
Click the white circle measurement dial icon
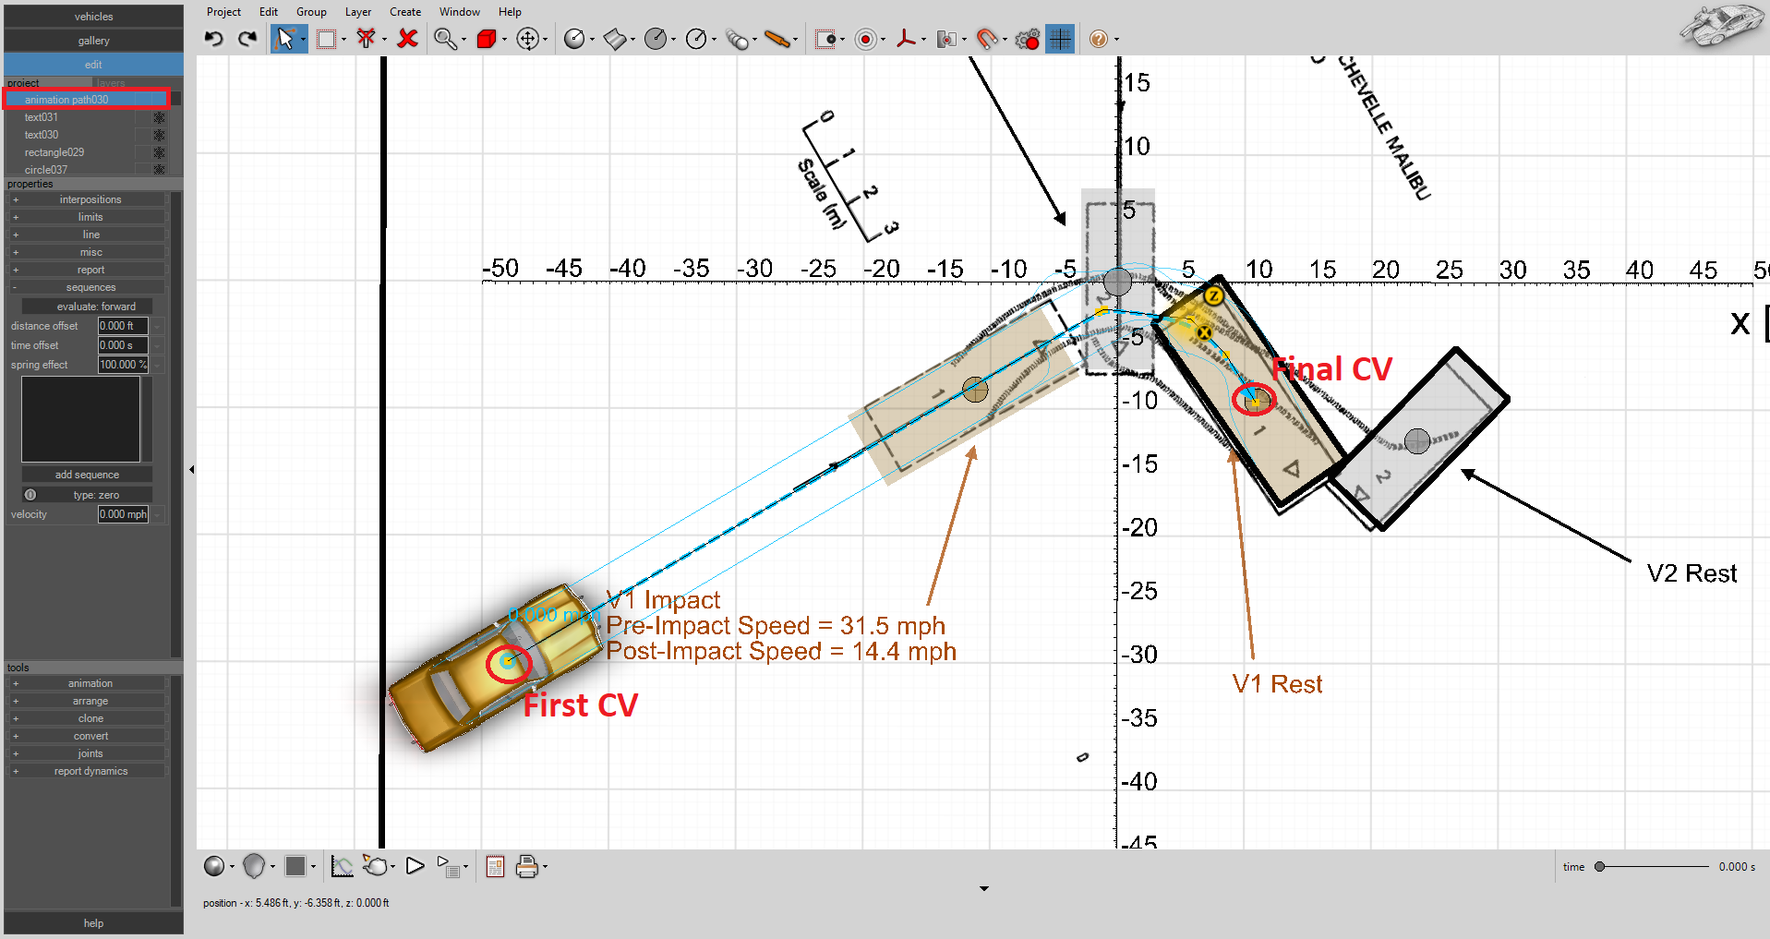click(x=574, y=39)
